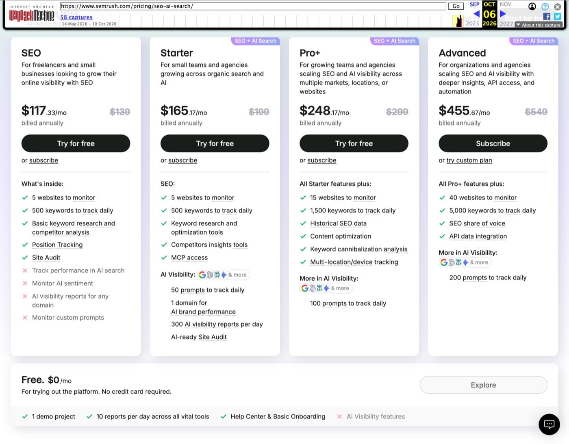Jump to the 2025 year capture
This screenshot has height=444, width=569.
tap(472, 24)
